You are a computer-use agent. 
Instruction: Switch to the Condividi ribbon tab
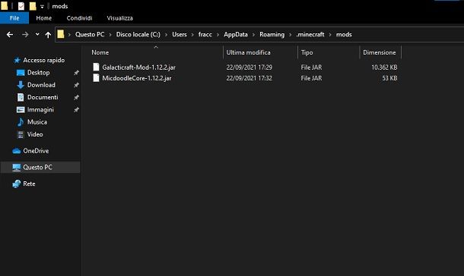tap(79, 18)
